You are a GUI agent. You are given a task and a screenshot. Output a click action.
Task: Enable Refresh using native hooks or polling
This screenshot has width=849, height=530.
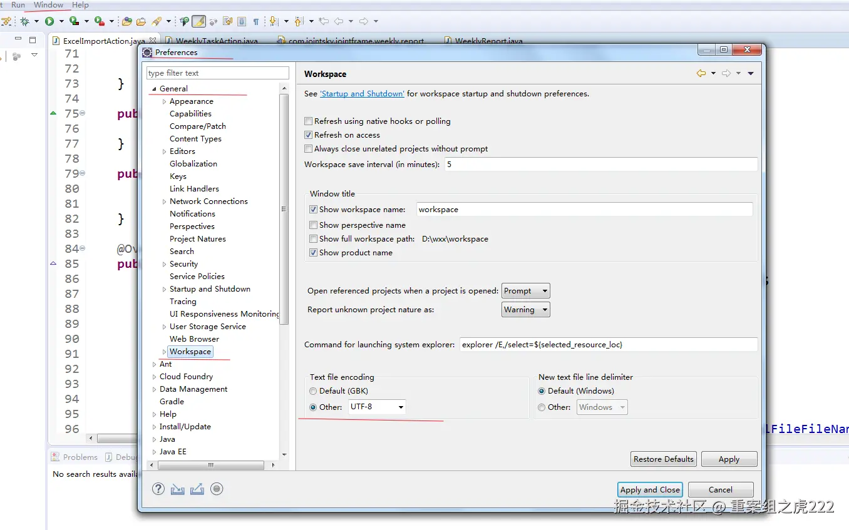(x=308, y=121)
